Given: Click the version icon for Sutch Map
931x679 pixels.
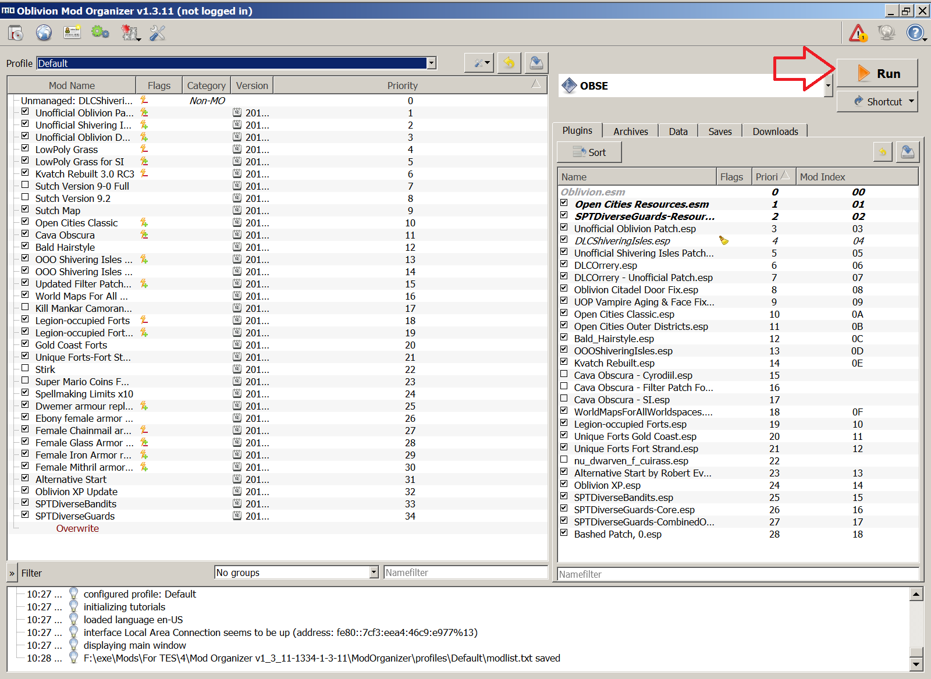Looking at the screenshot, I should point(237,210).
